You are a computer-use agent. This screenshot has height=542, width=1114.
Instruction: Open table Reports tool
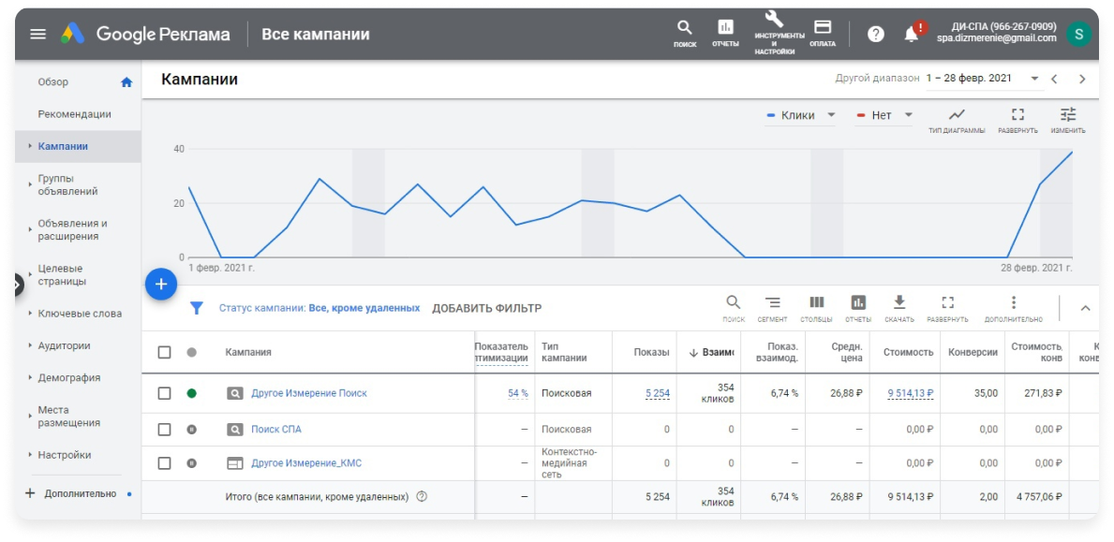858,309
